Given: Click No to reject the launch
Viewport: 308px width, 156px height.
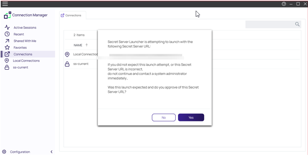Looking at the screenshot, I should [164, 118].
